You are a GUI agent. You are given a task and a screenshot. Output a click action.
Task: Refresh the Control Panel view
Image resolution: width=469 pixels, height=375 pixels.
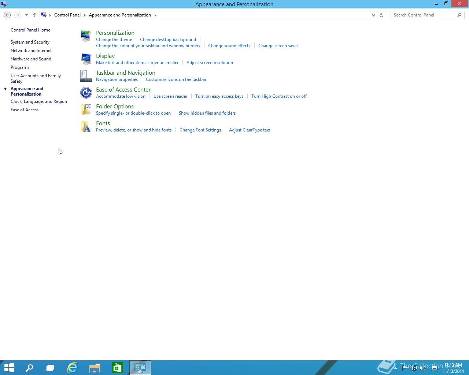(381, 15)
